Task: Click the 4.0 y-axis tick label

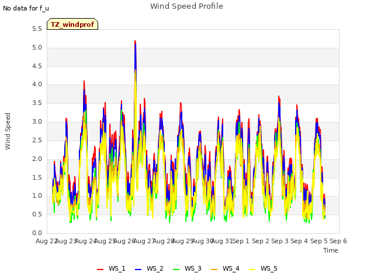Action: [37, 85]
